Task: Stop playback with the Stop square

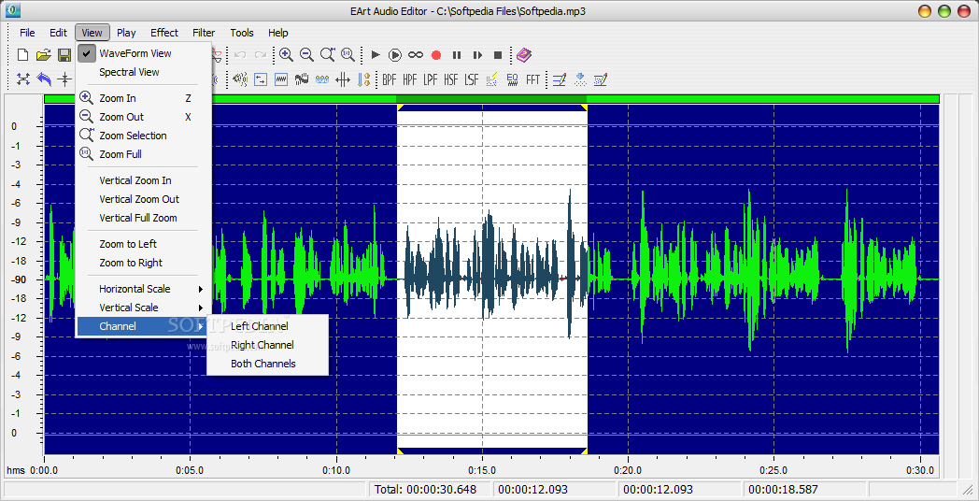Action: point(498,55)
